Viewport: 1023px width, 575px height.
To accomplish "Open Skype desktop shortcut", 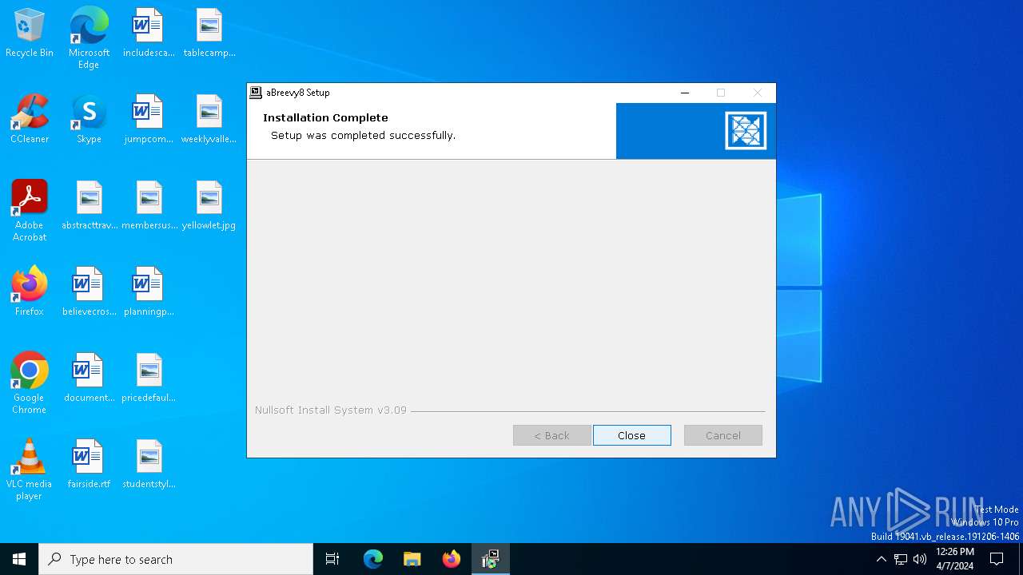I will point(89,120).
